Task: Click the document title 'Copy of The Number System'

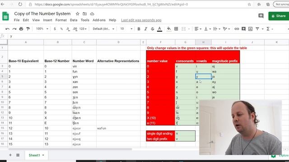Action: click(x=42, y=14)
